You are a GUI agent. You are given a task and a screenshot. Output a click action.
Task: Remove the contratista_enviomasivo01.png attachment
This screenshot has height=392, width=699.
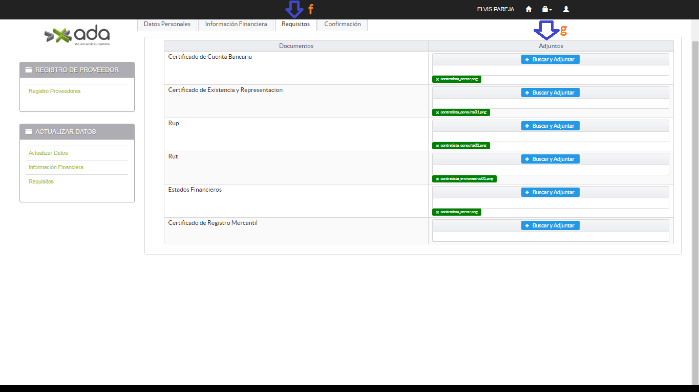pyautogui.click(x=437, y=179)
